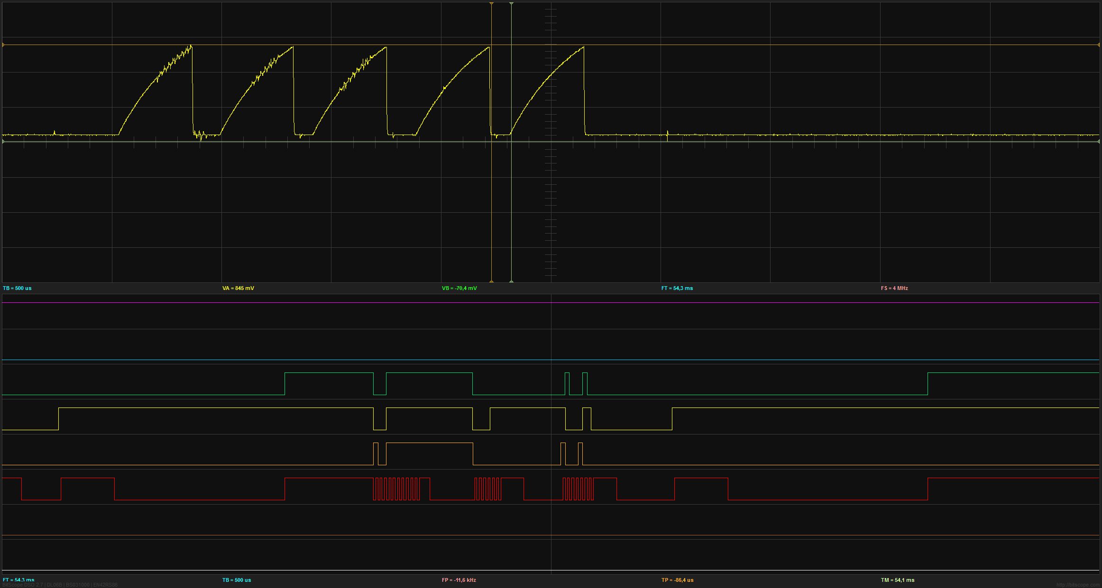The height and width of the screenshot is (588, 1102).
Task: Grab the green vertical time cursor's top handle
Action: (x=511, y=3)
